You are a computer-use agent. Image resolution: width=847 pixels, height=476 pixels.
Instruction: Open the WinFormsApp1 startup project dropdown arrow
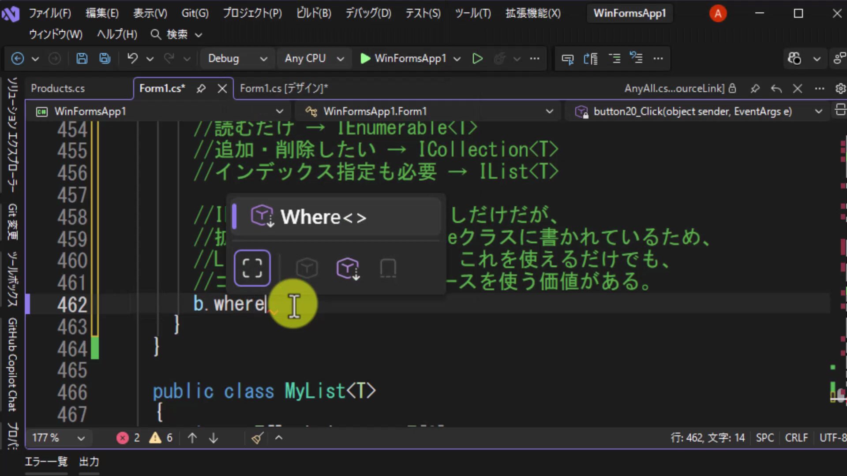pos(457,59)
